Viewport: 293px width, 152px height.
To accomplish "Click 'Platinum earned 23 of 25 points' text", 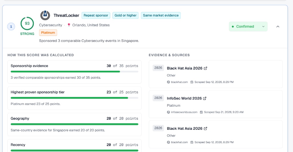I will click(x=35, y=104).
